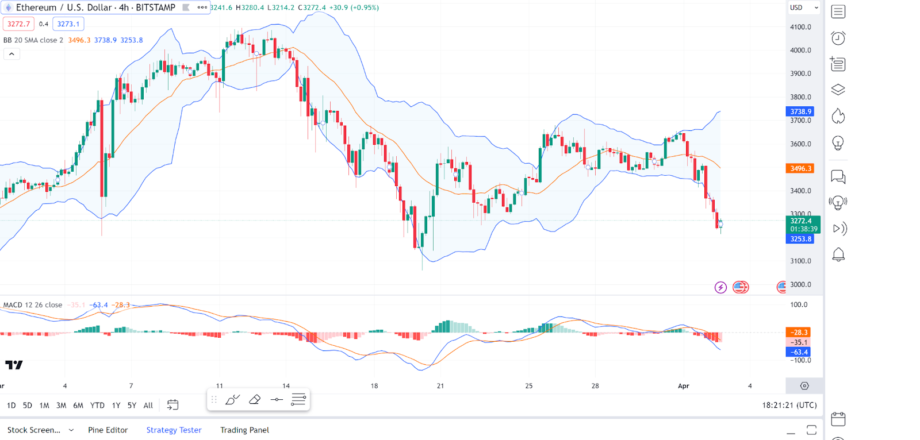Click the 3253.8 lower band price label

(800, 239)
